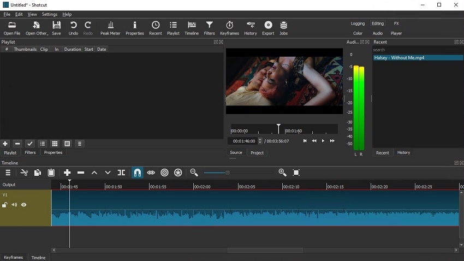Viewport: 464px width, 261px height.
Task: Open the timeline hamburger menu
Action: (x=8, y=173)
